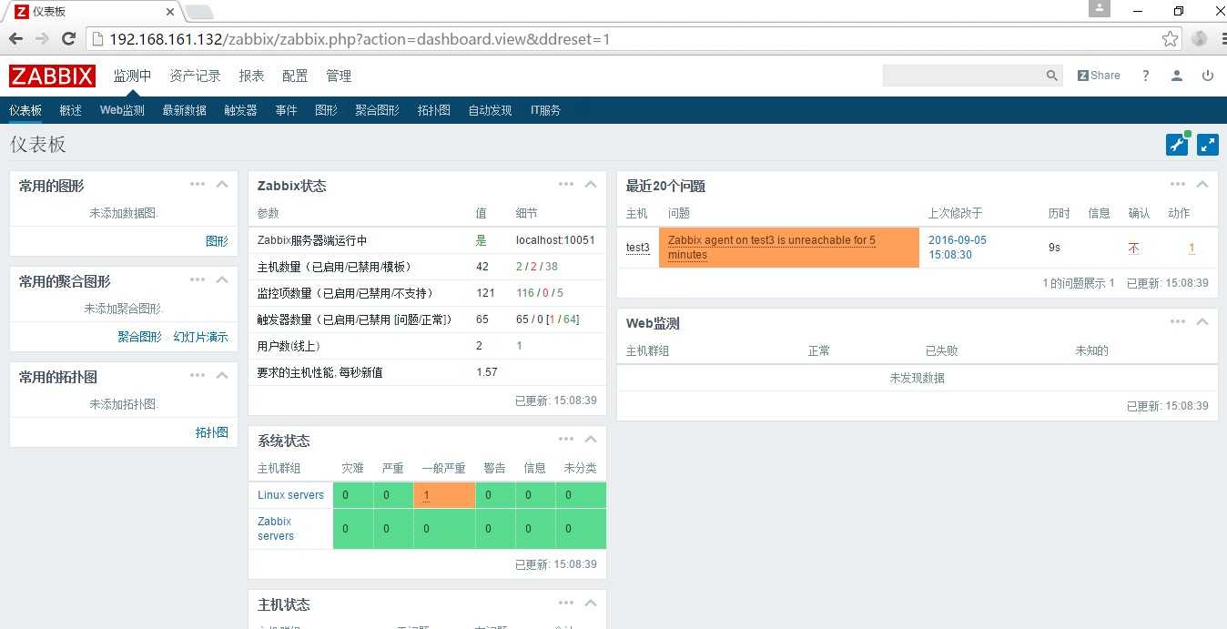The image size is (1227, 629).
Task: Go to 最新数据 submenu tab
Action: 185,110
